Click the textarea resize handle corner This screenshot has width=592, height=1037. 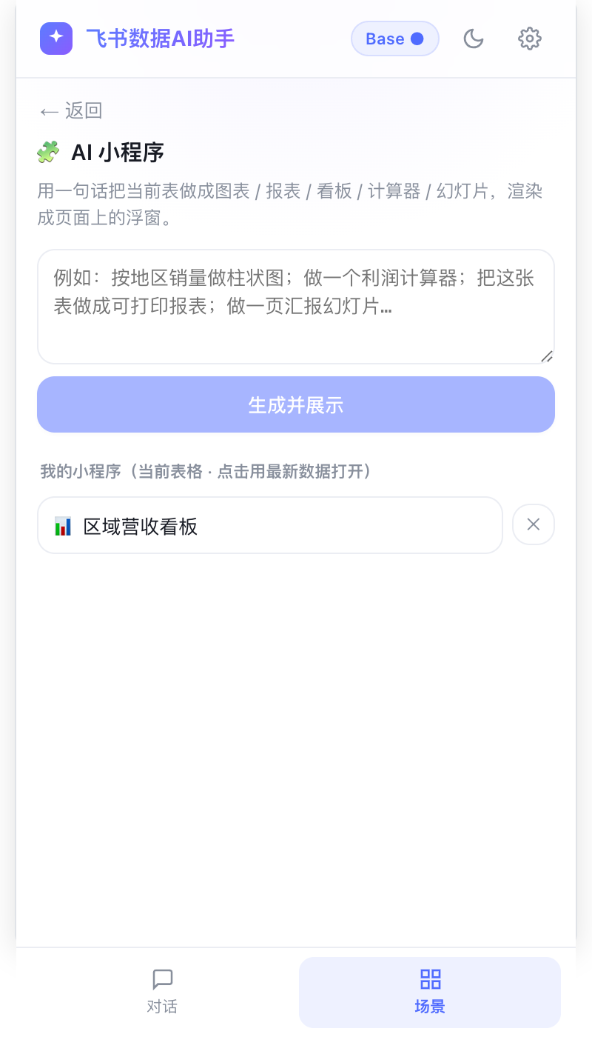547,356
